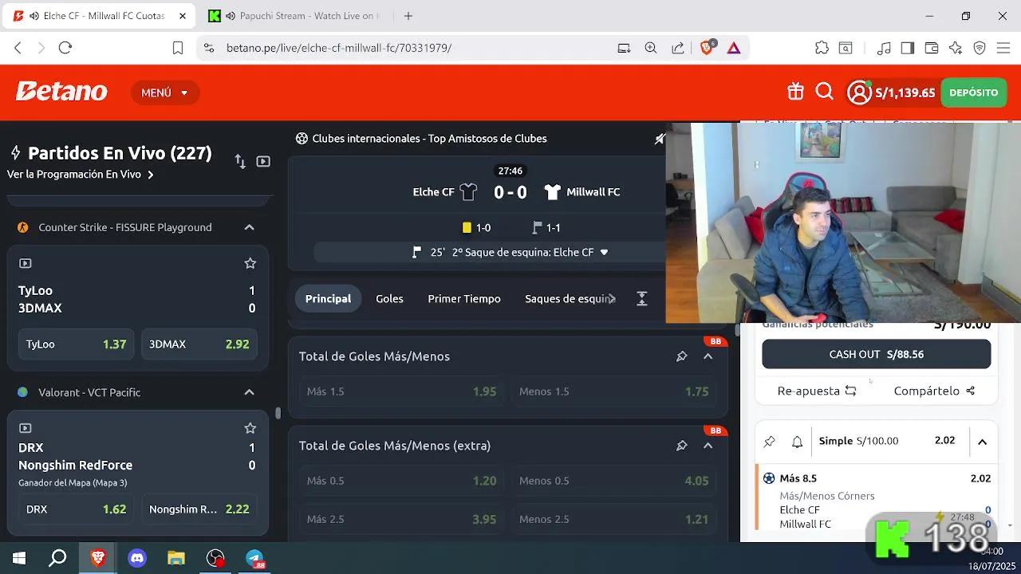1021x574 pixels.
Task: Open Telegram from the taskbar
Action: pos(254,558)
